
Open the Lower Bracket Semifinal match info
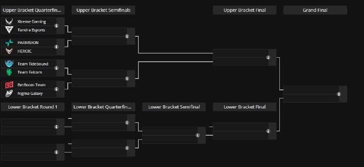point(197,135)
